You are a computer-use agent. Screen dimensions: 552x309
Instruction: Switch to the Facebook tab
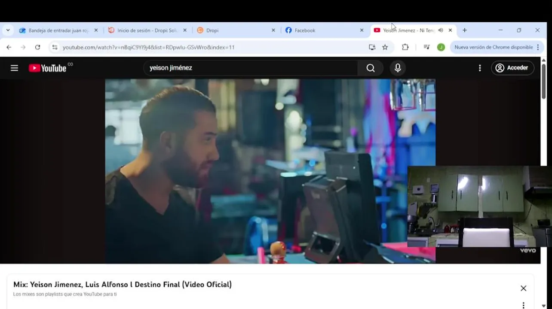(325, 30)
